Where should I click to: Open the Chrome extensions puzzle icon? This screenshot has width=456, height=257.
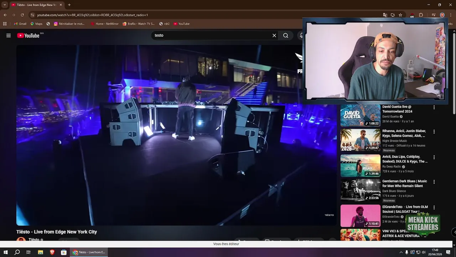pyautogui.click(x=421, y=15)
